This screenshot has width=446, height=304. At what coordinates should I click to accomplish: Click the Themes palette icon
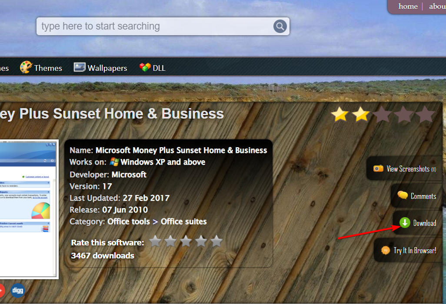26,67
